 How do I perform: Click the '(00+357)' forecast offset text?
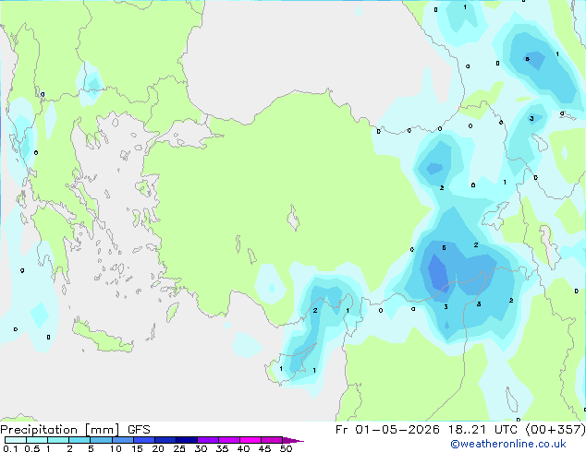[555, 430]
